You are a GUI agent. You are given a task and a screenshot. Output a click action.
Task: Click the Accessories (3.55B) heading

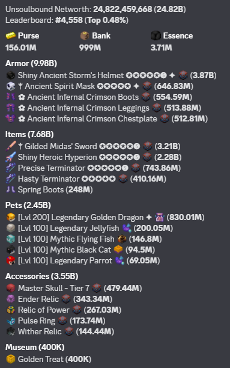click(41, 276)
